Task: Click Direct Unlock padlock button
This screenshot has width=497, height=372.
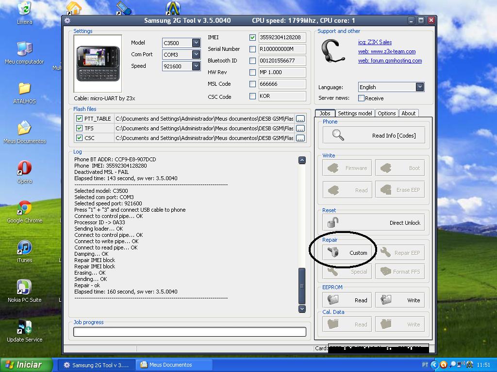Action: point(373,222)
